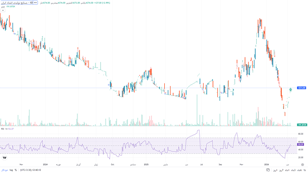Select the 3 month range

pyautogui.click(x=293, y=170)
